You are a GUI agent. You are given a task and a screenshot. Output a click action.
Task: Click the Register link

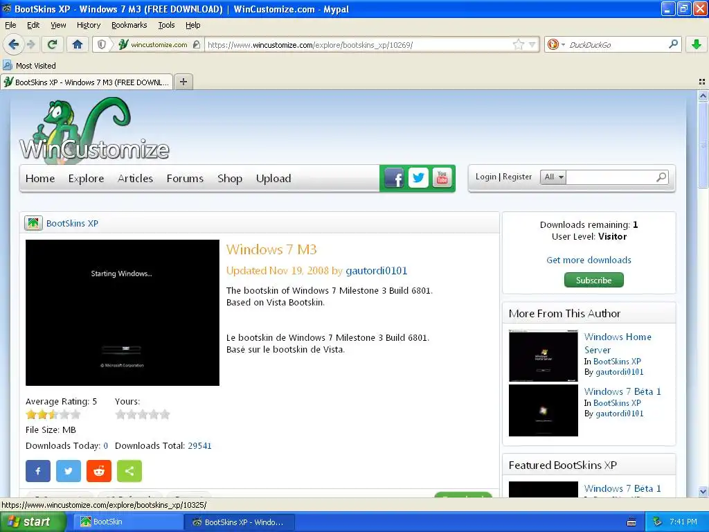(x=517, y=177)
